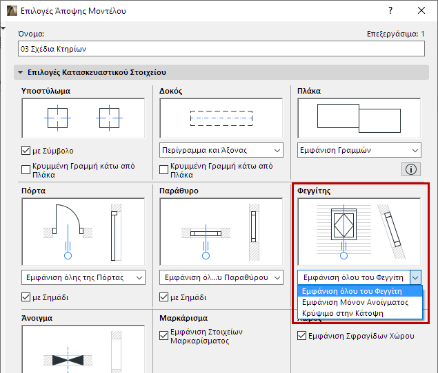438x373 pixels.
Task: Click the small arrow at the dialog's left edge
Action: (x=3, y=28)
